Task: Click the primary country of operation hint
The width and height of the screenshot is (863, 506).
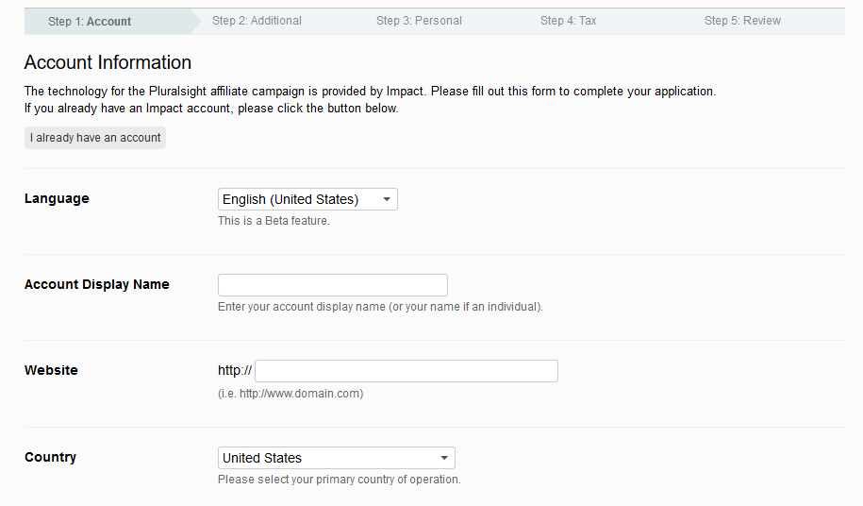Action: [339, 480]
